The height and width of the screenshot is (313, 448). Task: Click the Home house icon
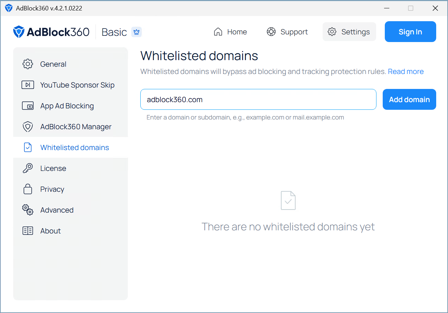click(218, 32)
